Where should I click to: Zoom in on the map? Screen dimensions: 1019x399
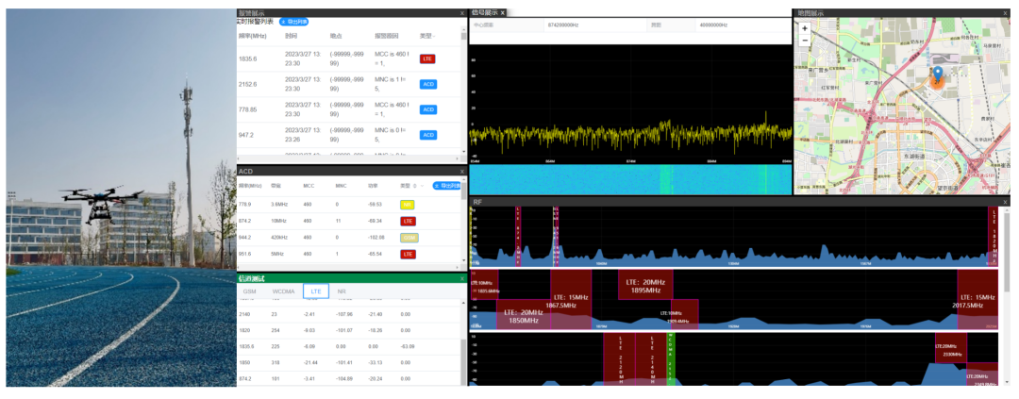tap(804, 28)
